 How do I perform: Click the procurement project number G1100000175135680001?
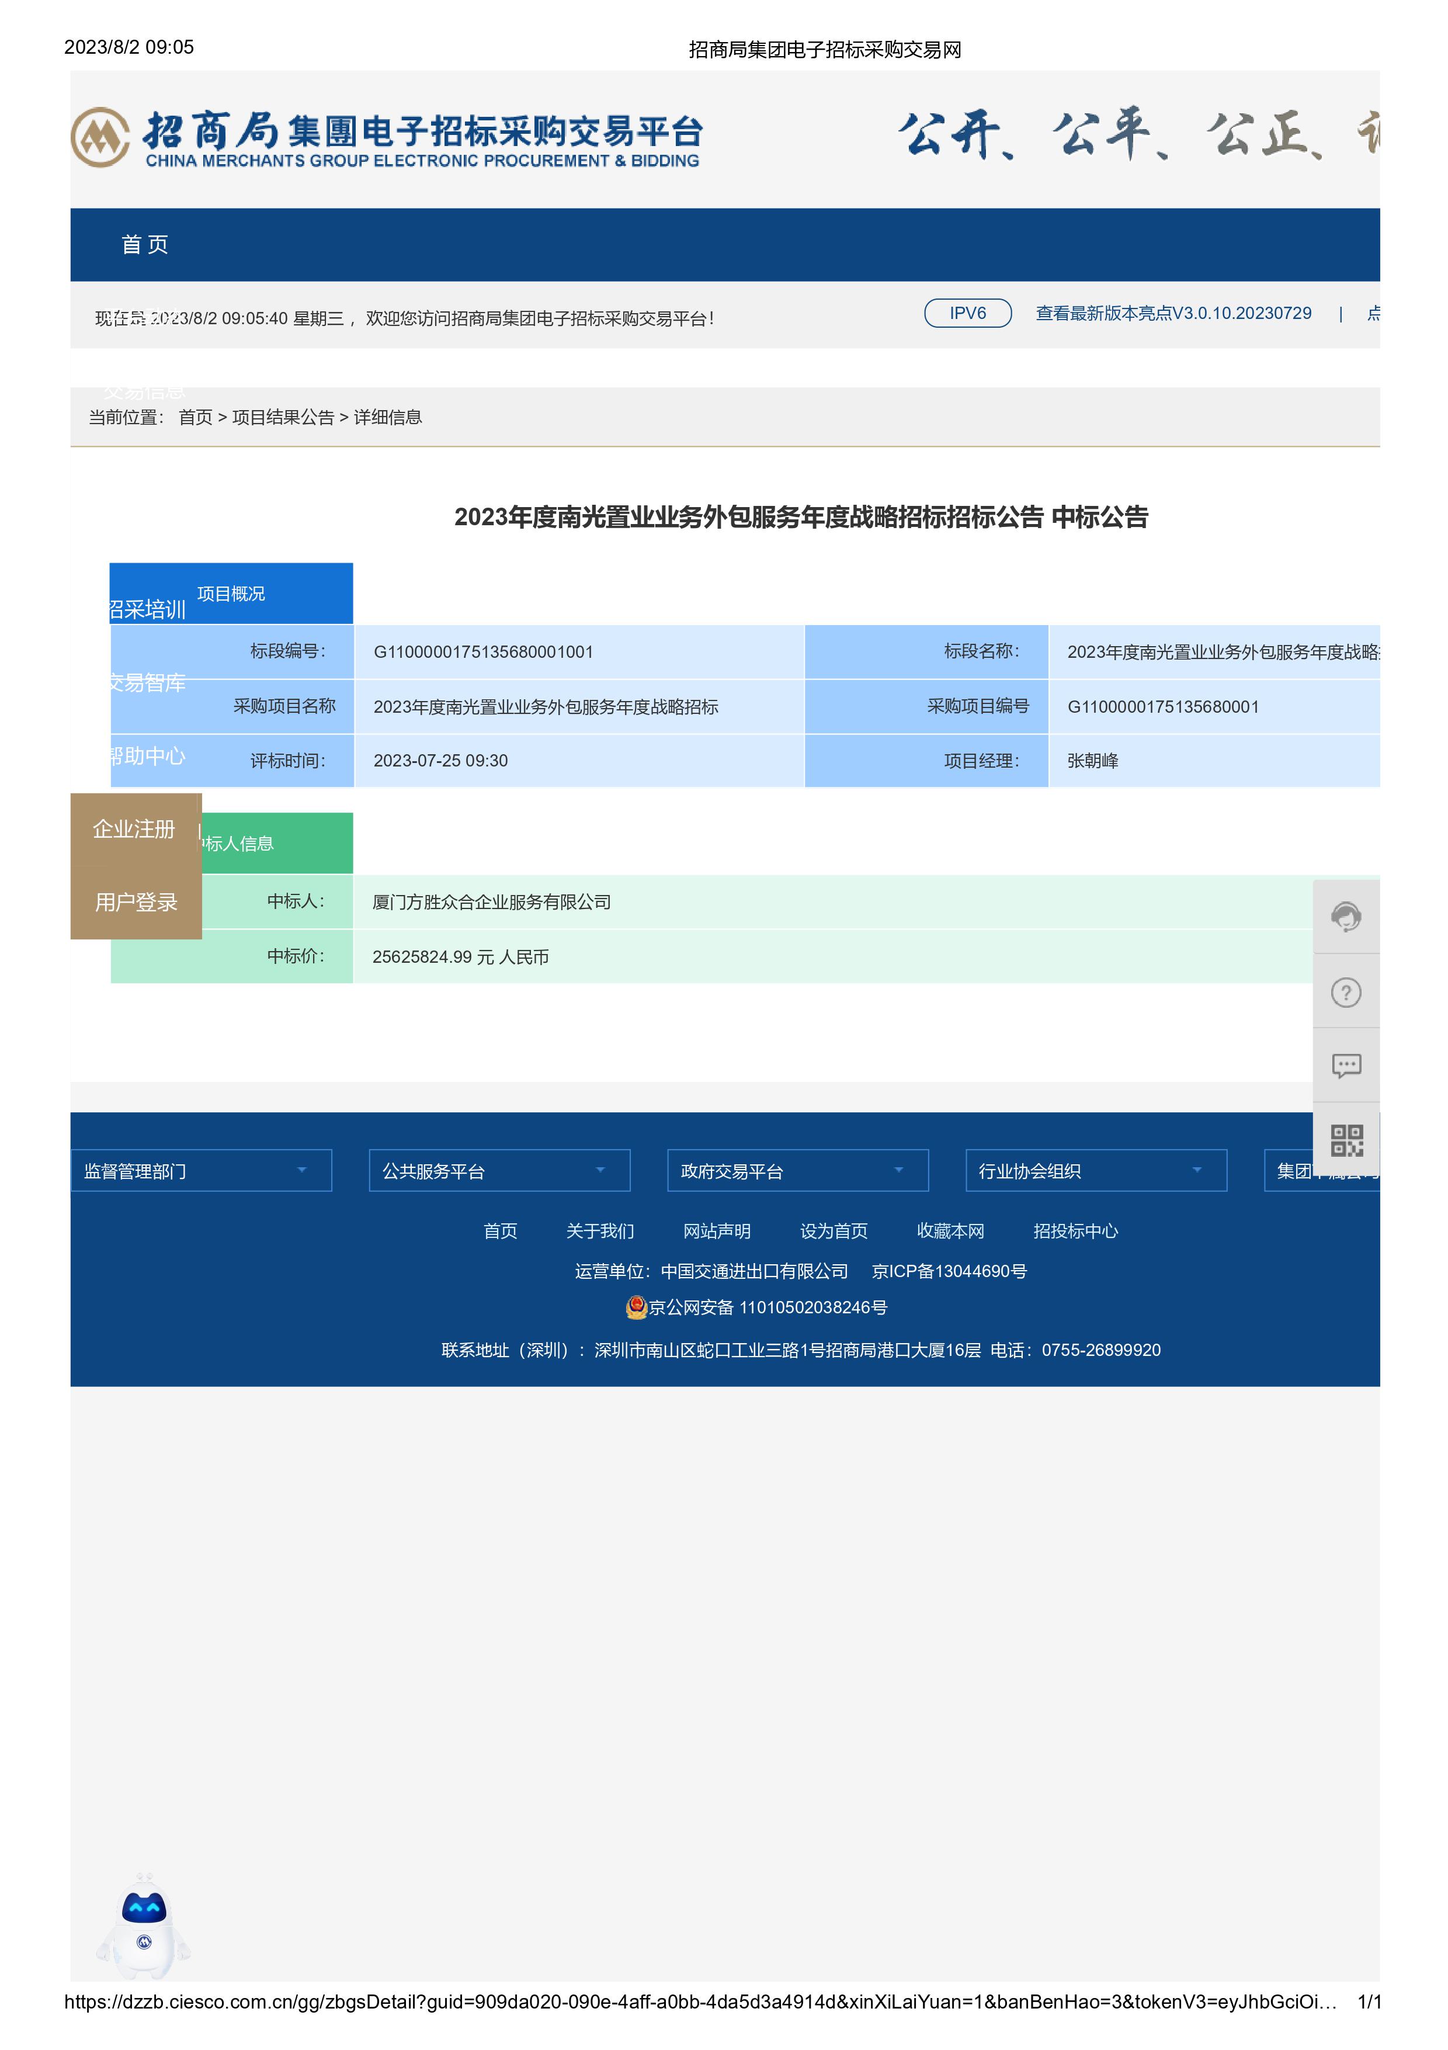tap(1163, 707)
